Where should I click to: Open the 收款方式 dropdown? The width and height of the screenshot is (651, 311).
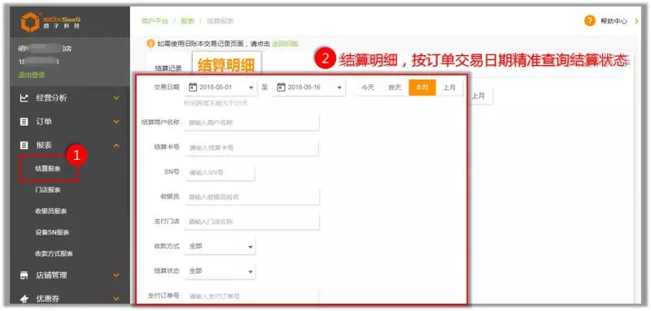220,246
